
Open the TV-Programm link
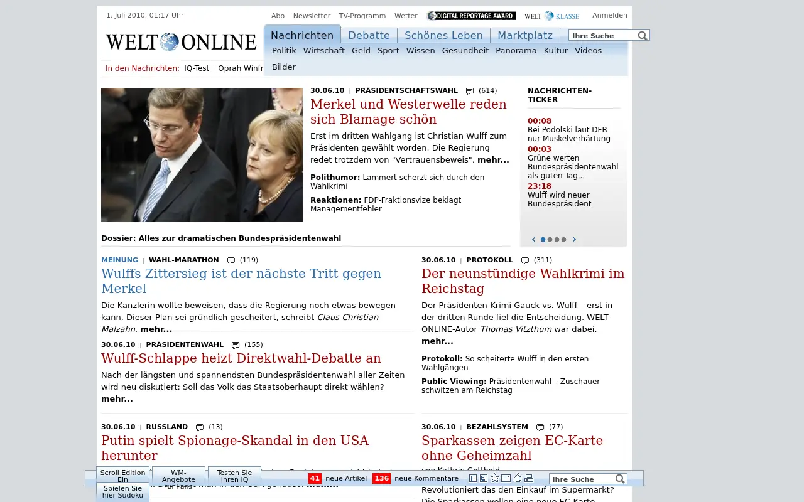point(362,16)
